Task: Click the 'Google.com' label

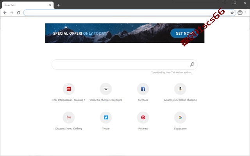Action: click(180, 129)
